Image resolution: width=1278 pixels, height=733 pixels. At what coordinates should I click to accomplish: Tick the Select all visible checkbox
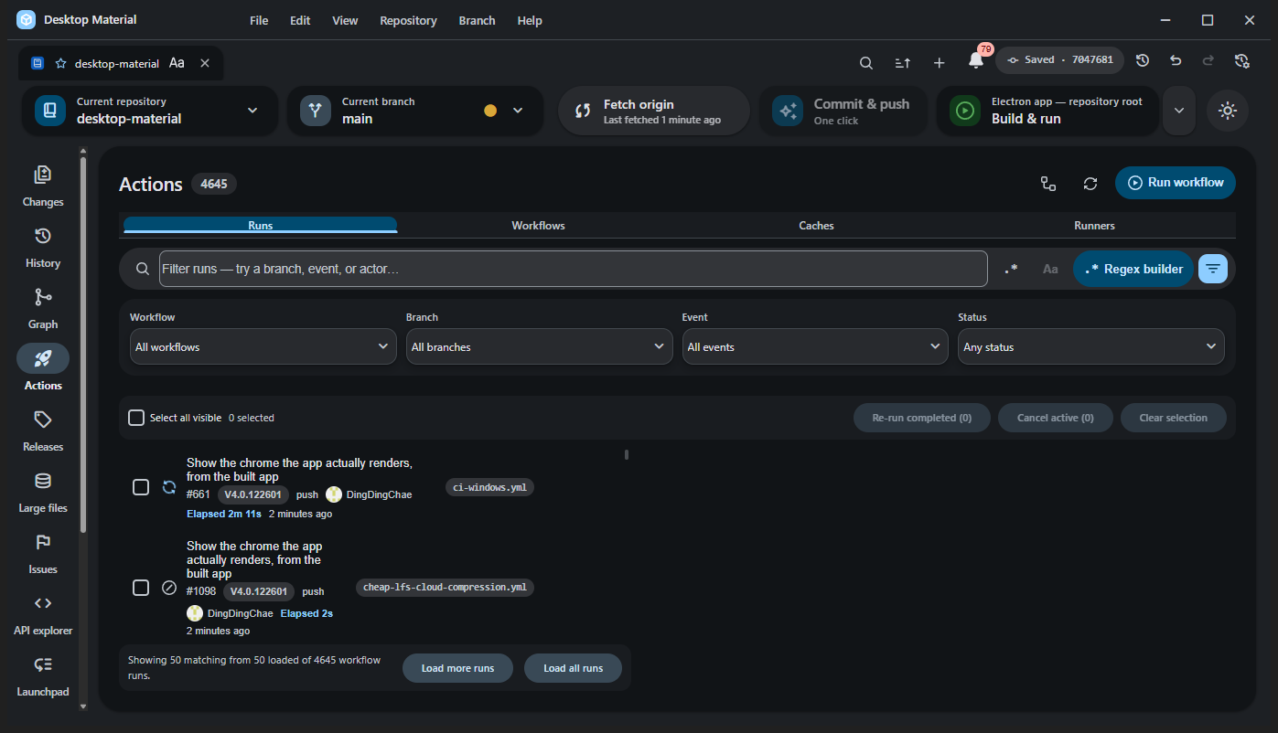[x=136, y=418]
